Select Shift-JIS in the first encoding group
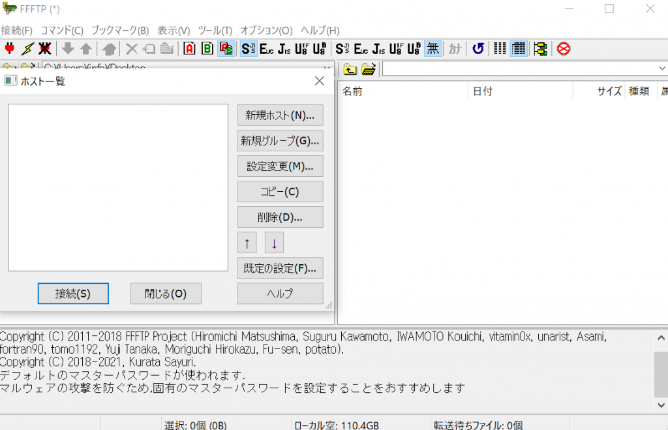Viewport: 668px width, 430px height. click(249, 48)
